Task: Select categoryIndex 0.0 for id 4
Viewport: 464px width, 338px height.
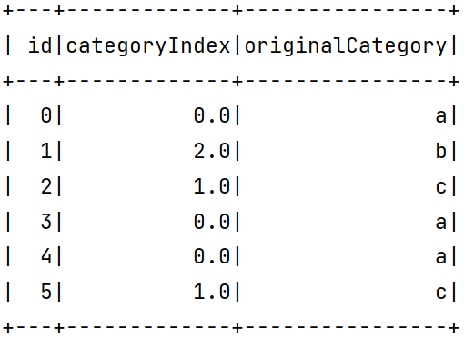Action: tap(212, 256)
